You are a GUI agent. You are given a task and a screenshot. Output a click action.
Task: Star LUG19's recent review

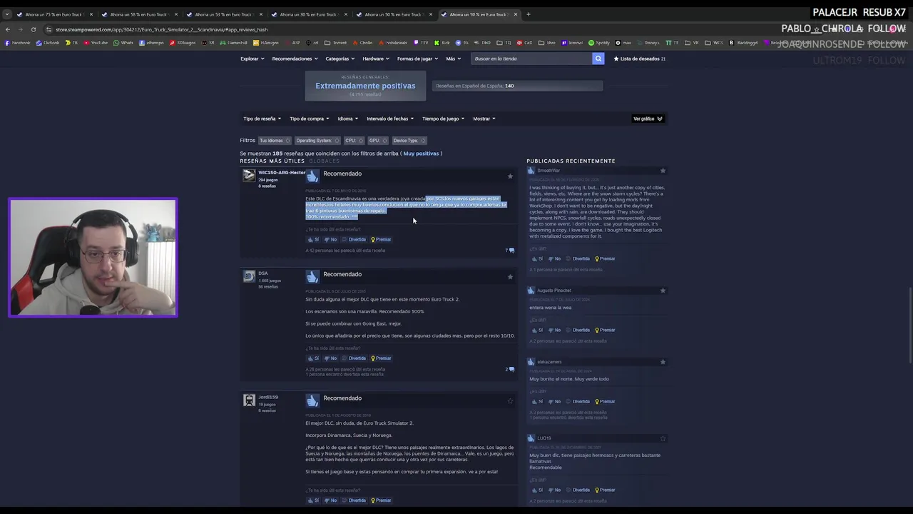coord(663,438)
